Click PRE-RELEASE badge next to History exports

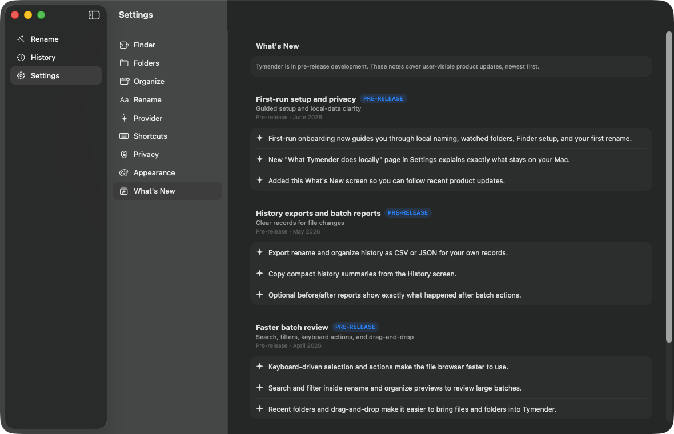pos(407,213)
